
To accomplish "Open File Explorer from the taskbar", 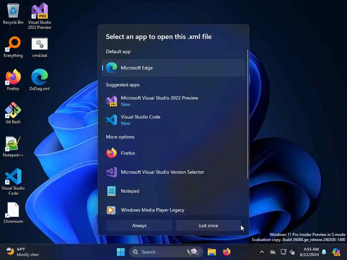I will point(211,252).
